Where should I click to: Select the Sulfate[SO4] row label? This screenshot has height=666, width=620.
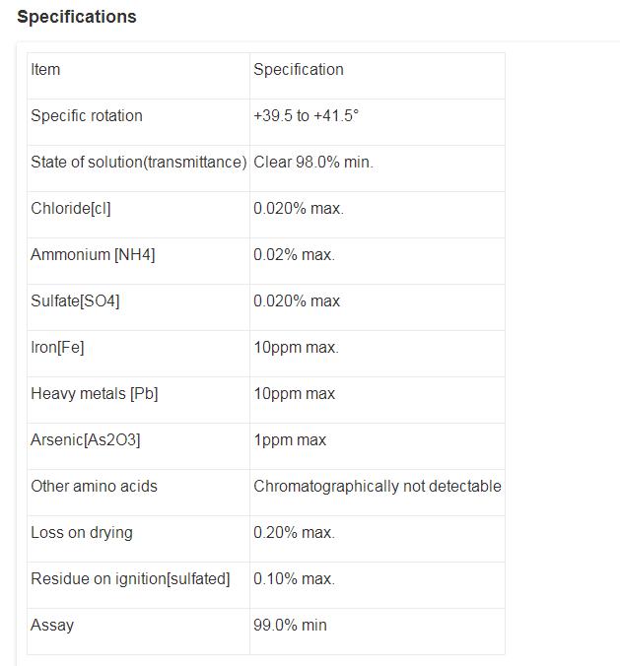[75, 301]
